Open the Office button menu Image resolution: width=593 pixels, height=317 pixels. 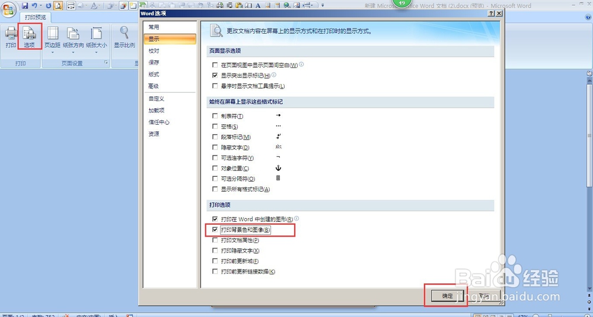point(9,10)
